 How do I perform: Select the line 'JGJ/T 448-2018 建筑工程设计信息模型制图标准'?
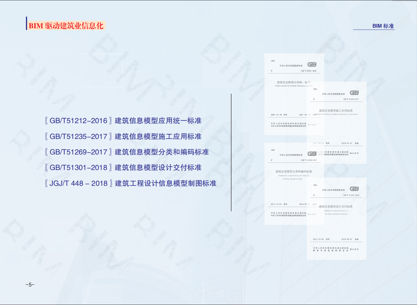131,183
